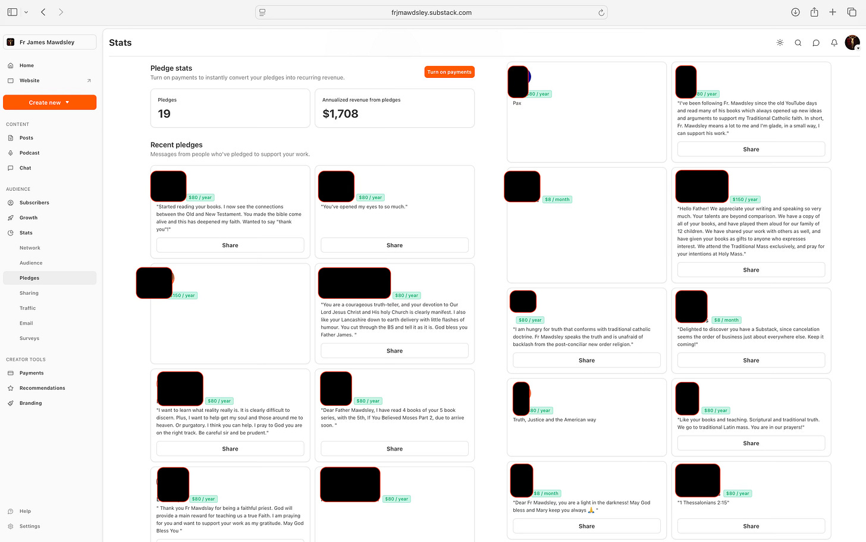
Task: Share the 'Like your books and teaching' pledge
Action: click(x=751, y=443)
